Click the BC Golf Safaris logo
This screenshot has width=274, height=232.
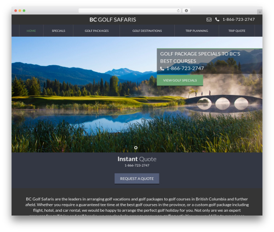pos(113,20)
